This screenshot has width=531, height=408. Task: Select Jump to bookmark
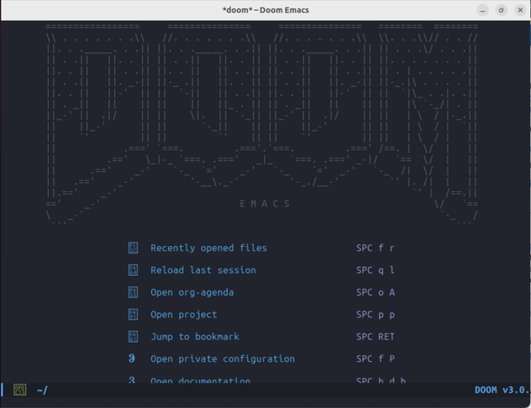[195, 336]
